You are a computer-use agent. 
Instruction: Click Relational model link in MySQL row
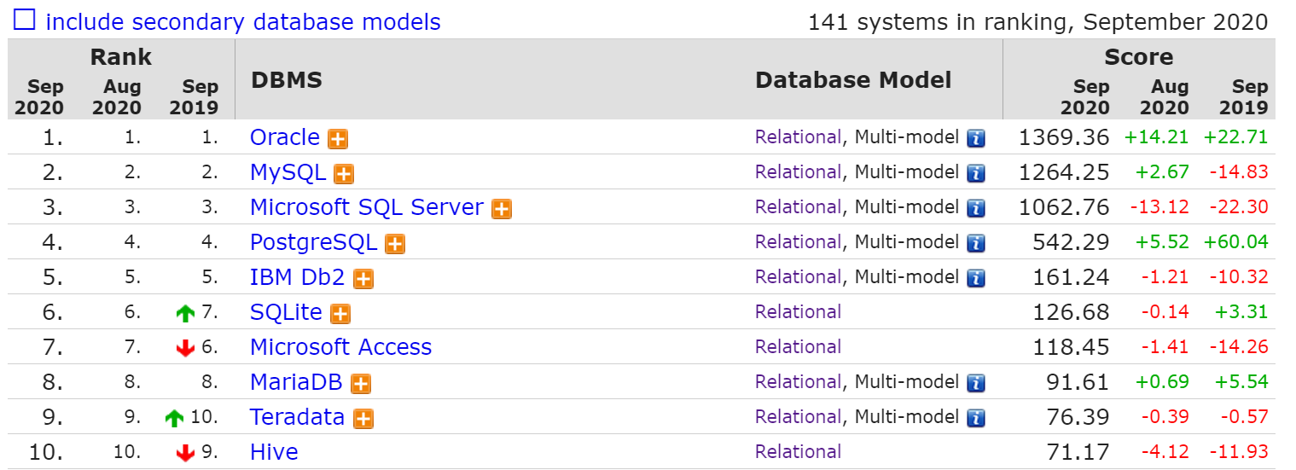click(798, 172)
